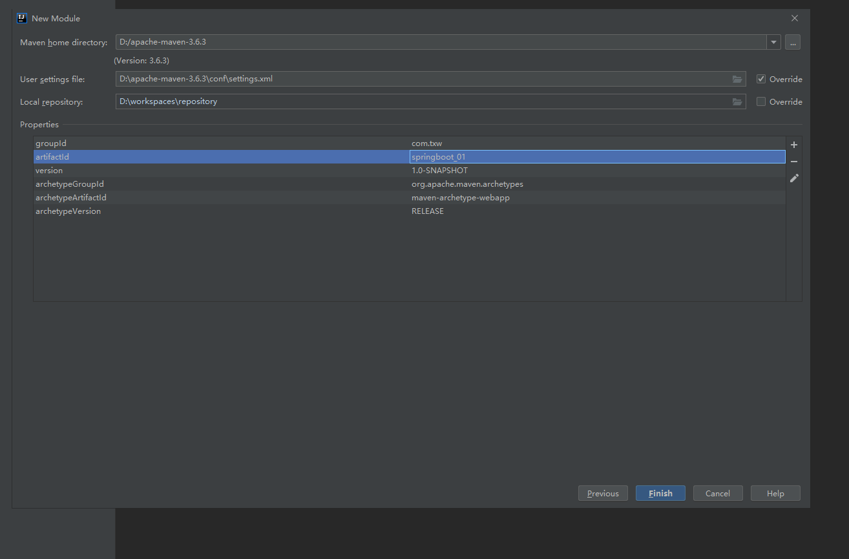Click the Finish button
Viewport: 849px width, 559px height.
pos(660,493)
